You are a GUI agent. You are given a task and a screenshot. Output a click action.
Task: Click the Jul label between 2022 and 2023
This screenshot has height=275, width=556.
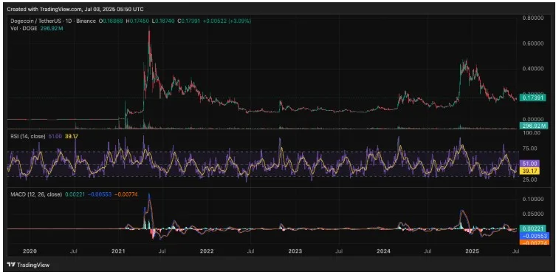click(250, 251)
